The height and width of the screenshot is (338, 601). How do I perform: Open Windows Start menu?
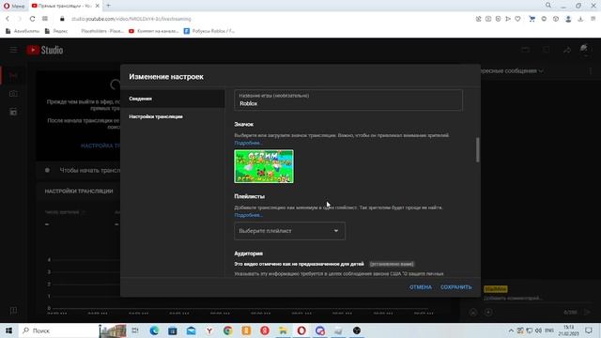click(8, 330)
